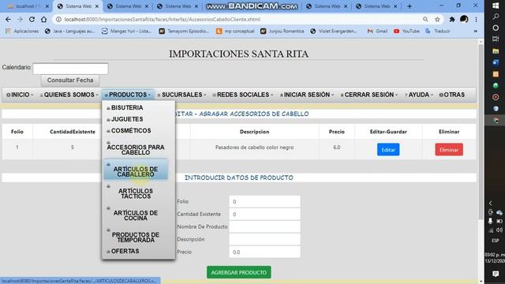This screenshot has height=284, width=505.
Task: Select PRODUCTOS DE TEMPORADA menu item
Action: point(136,237)
